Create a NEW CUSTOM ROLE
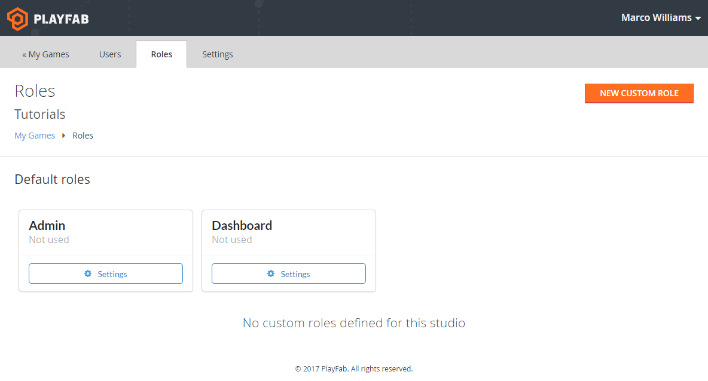 tap(639, 93)
